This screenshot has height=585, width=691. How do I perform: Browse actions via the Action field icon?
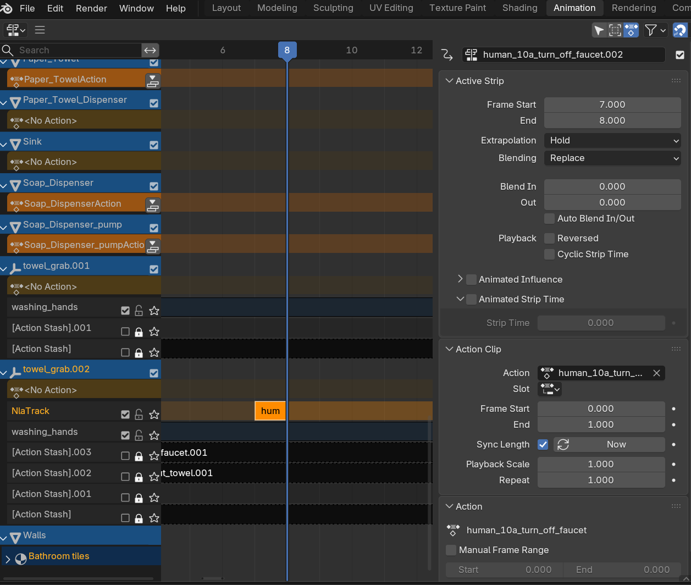tap(546, 373)
